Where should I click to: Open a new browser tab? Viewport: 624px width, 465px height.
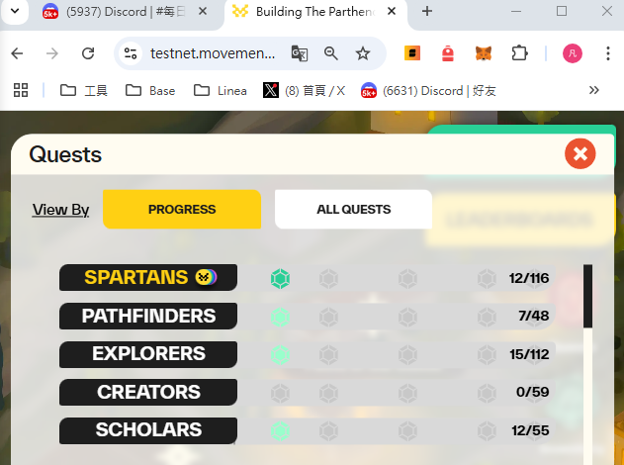427,11
